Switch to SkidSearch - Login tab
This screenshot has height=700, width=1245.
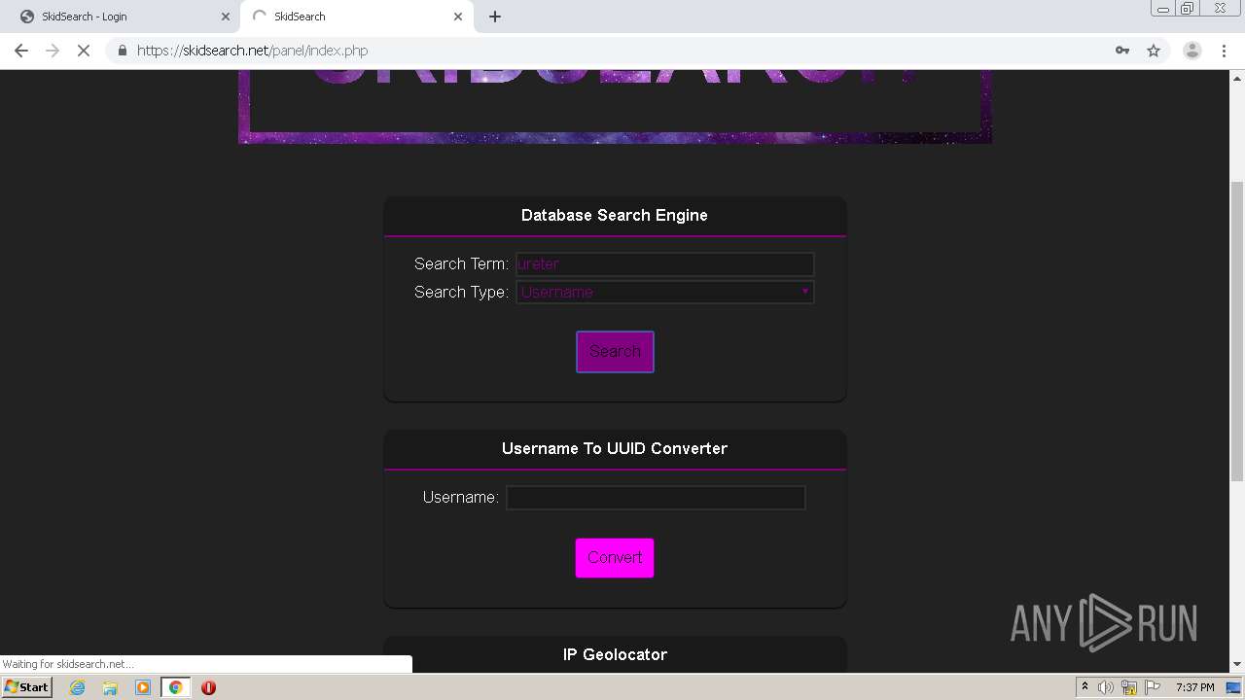point(122,17)
